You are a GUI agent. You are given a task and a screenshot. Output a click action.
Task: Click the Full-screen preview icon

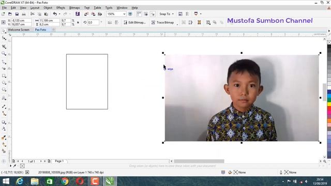tap(130, 14)
